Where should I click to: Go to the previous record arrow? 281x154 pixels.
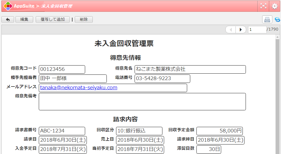[231, 29]
